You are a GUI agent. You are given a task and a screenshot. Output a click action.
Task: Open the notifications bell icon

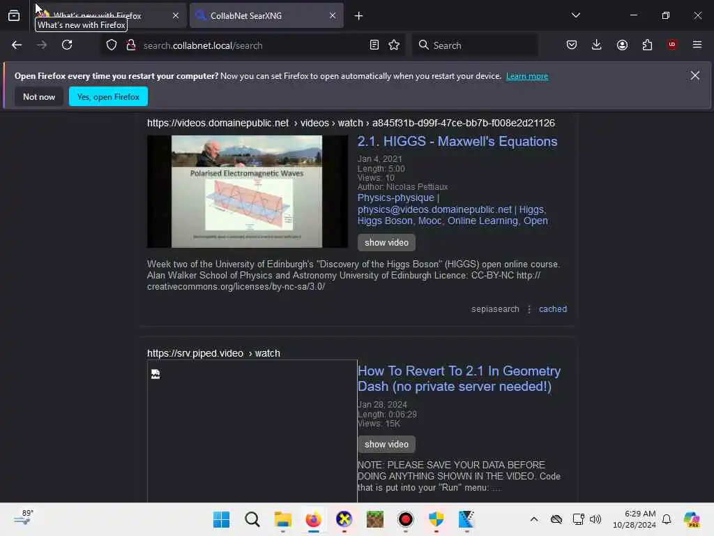[666, 519]
